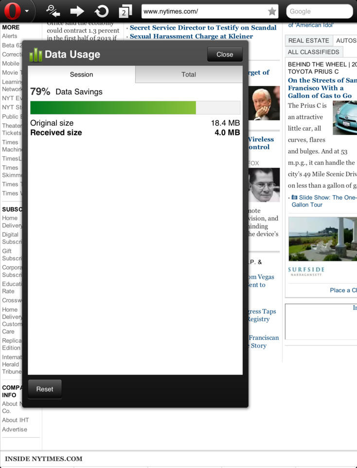Click the forward arrow icon
The width and height of the screenshot is (357, 468).
pyautogui.click(x=77, y=11)
